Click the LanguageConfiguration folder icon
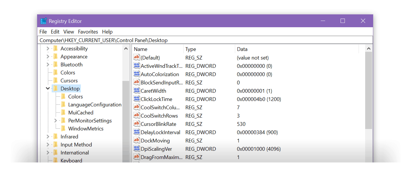The height and width of the screenshot is (188, 416). [x=63, y=105]
